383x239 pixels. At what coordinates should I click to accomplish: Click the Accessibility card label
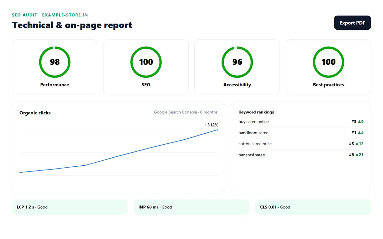point(237,85)
